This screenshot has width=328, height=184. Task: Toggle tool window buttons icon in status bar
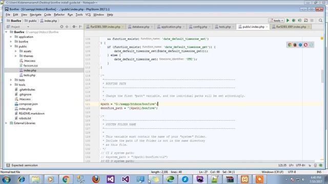pos(8,165)
